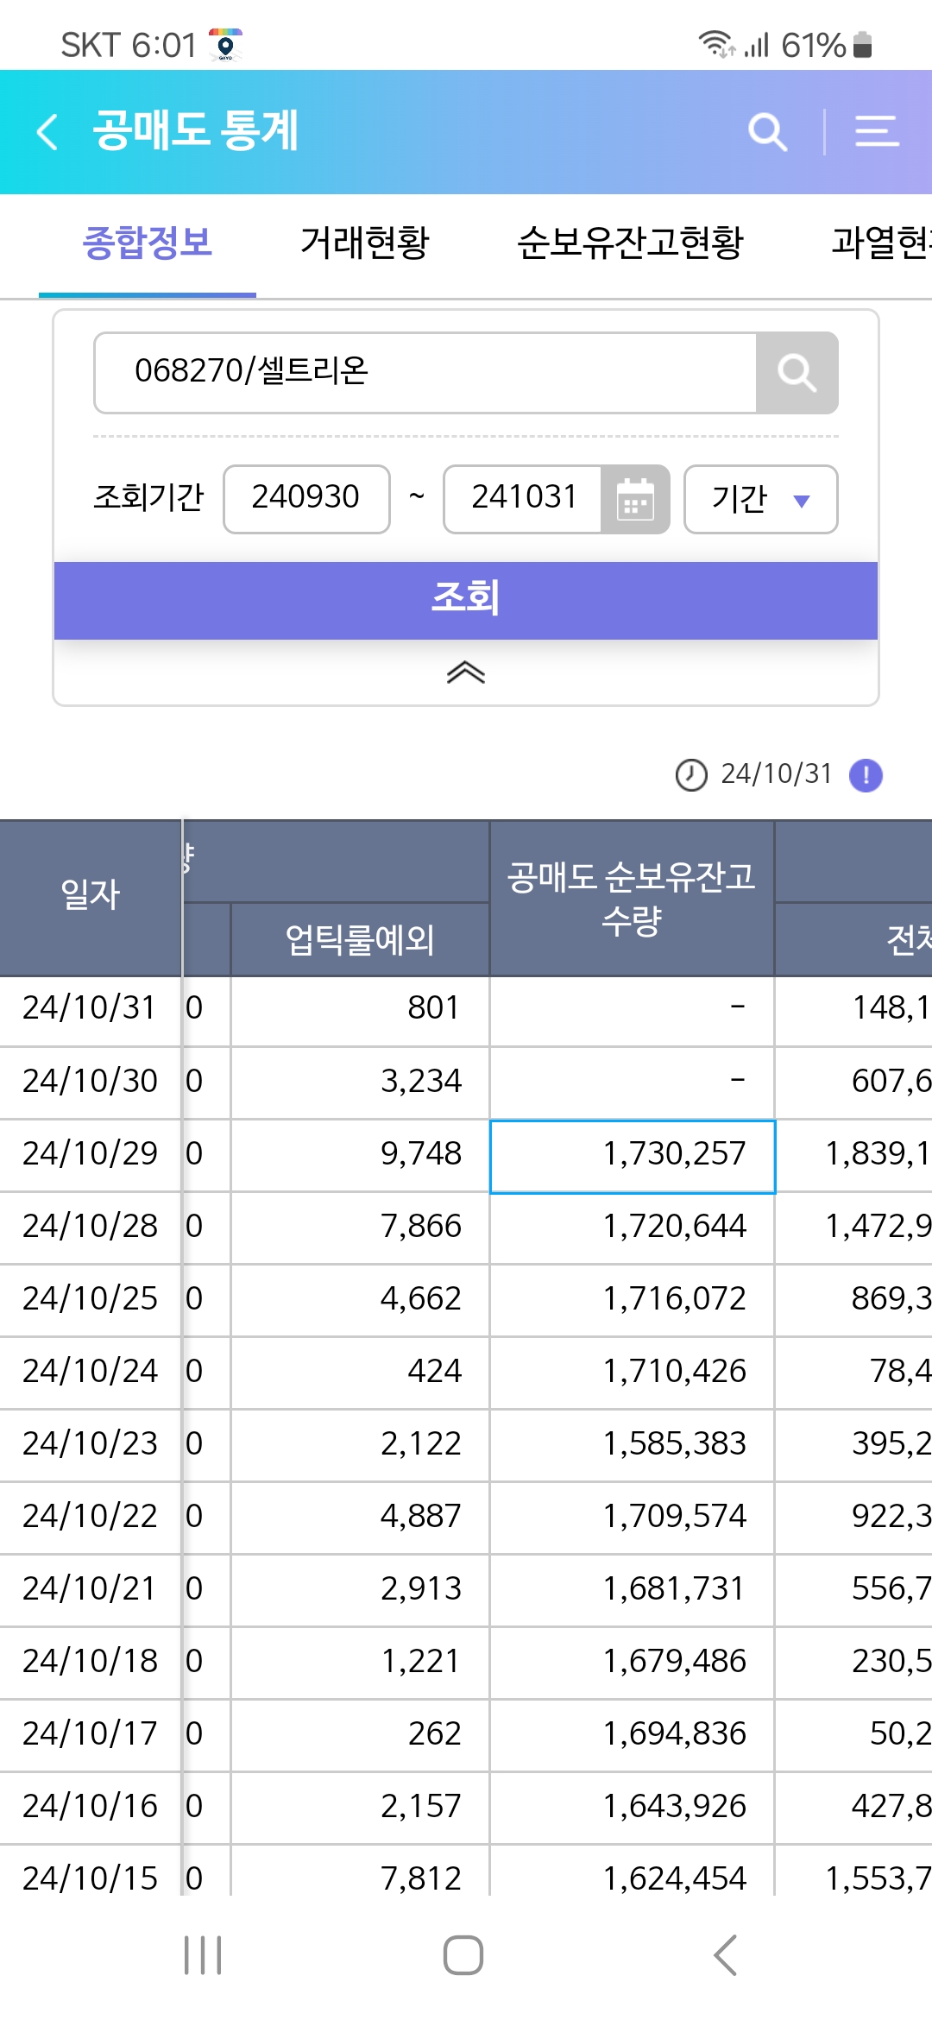Image resolution: width=932 pixels, height=2020 pixels.
Task: Edit the start date field 240930
Action: pyautogui.click(x=306, y=500)
